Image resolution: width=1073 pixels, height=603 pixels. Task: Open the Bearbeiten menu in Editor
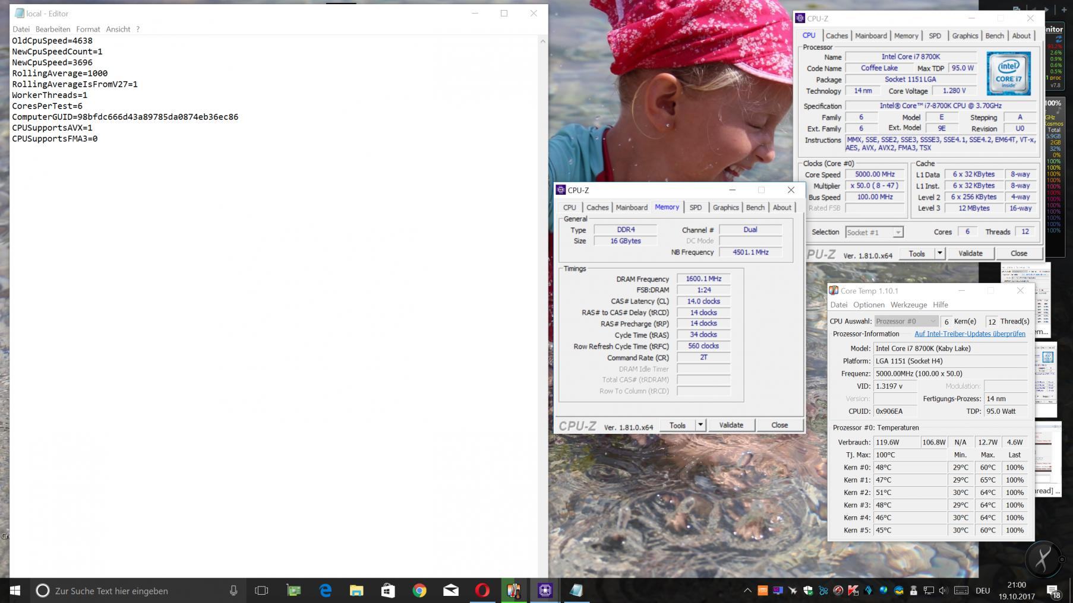[53, 29]
